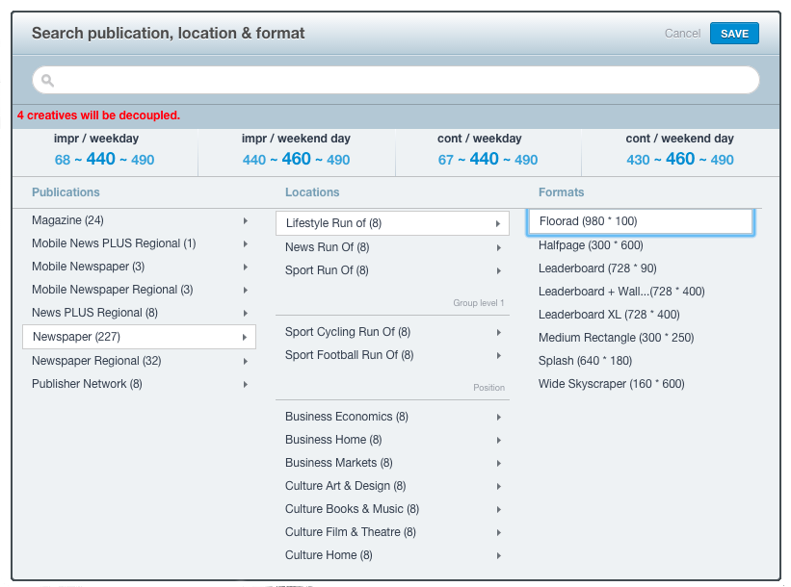791x587 pixels.
Task: Expand the Magazine (24) arrow
Action: [x=245, y=220]
